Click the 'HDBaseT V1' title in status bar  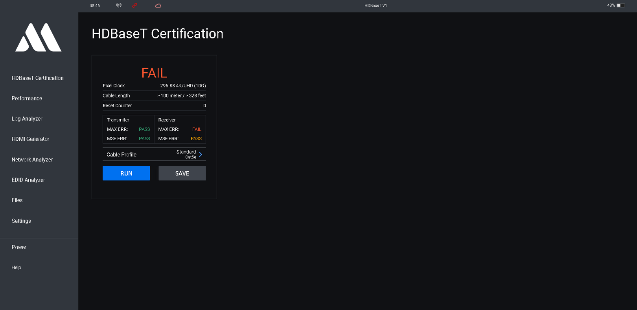(x=376, y=6)
